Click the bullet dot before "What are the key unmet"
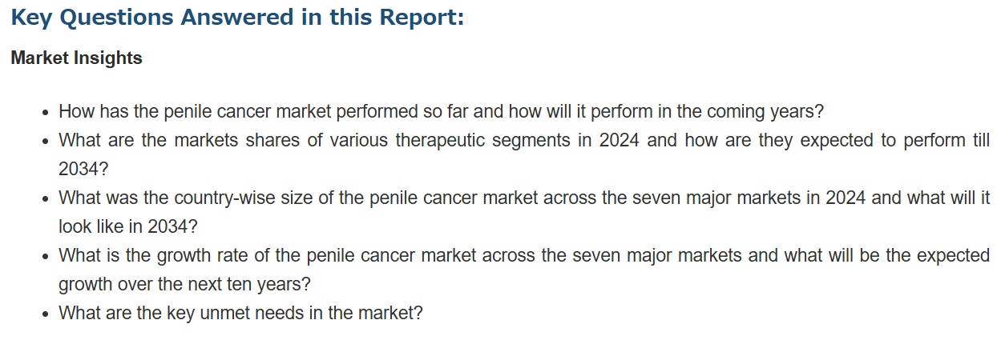 point(46,314)
